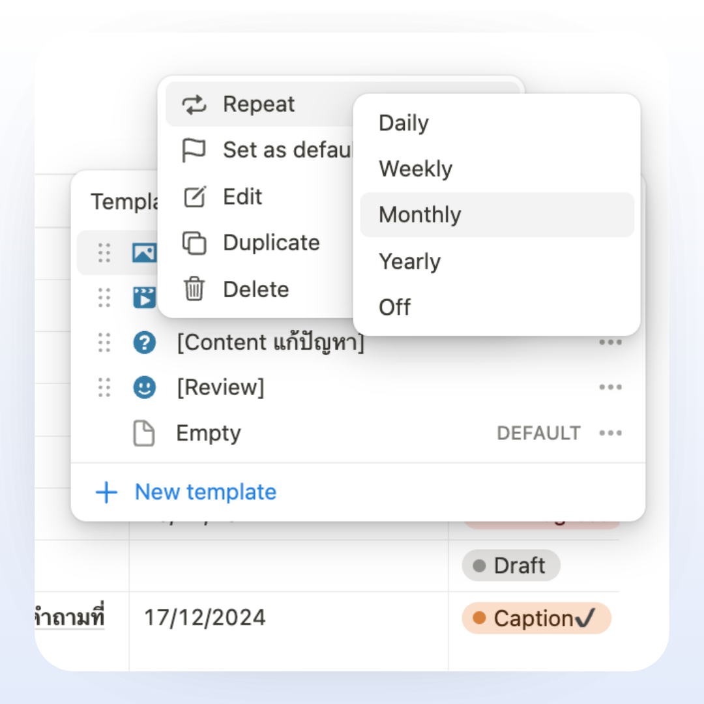Click the Edit pencil icon
Image resolution: width=704 pixels, height=704 pixels.
click(x=194, y=197)
